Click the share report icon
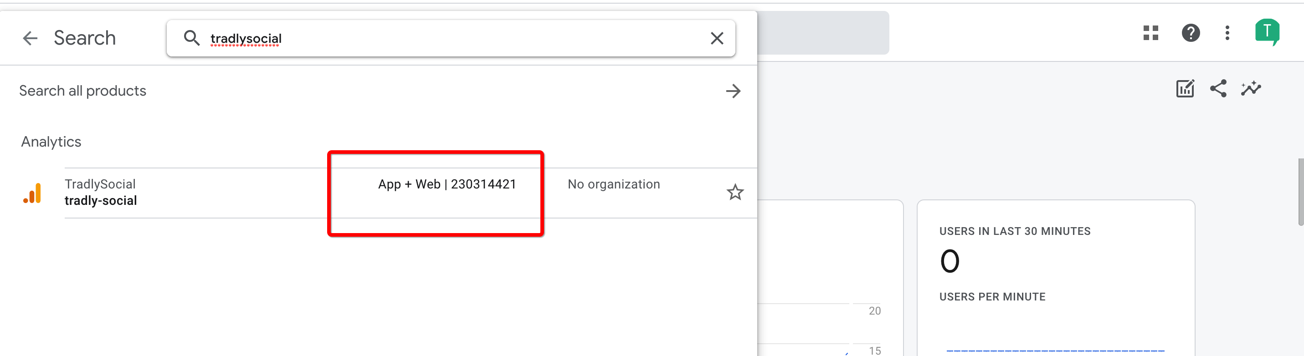This screenshot has width=1304, height=356. point(1218,89)
